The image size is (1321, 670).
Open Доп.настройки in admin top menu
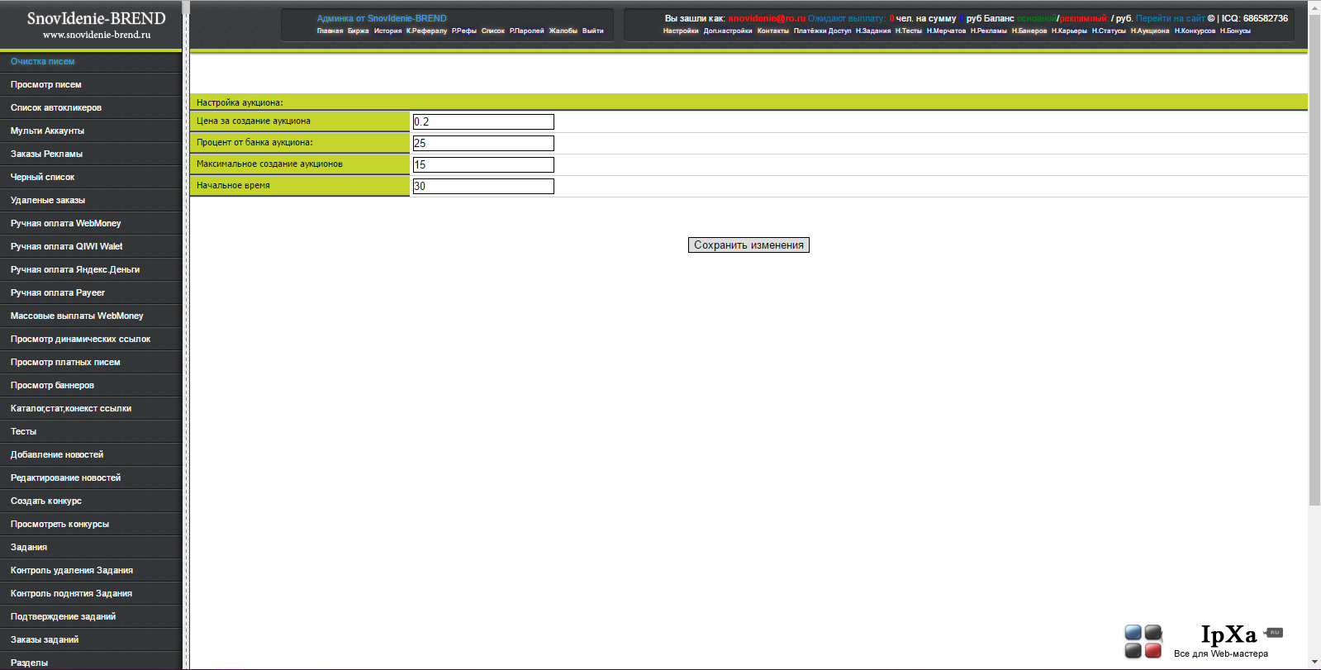728,31
